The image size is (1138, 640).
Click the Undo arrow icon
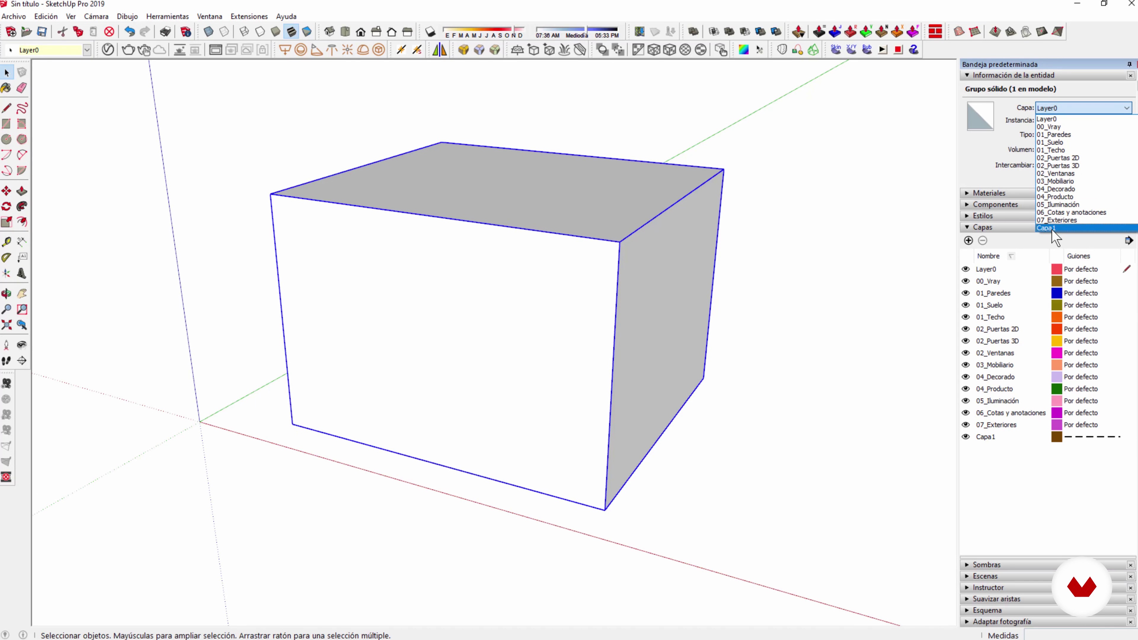(129, 32)
